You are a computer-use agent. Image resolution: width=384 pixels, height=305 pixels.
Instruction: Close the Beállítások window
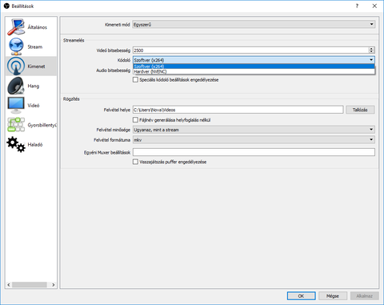(374, 6)
